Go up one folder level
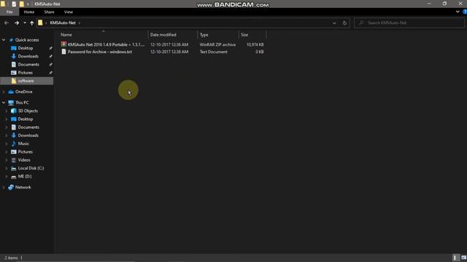467x262 pixels. pyautogui.click(x=32, y=23)
